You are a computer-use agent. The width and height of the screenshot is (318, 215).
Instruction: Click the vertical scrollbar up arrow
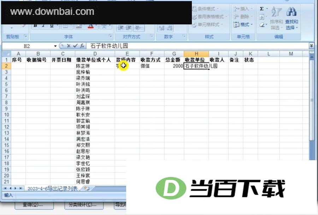pyautogui.click(x=312, y=58)
